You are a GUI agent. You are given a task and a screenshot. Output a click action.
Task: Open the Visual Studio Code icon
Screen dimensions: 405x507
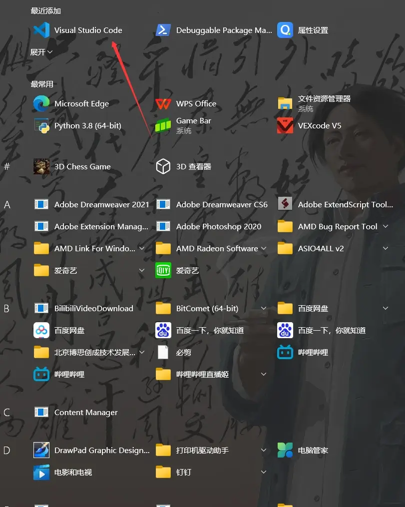coord(41,30)
